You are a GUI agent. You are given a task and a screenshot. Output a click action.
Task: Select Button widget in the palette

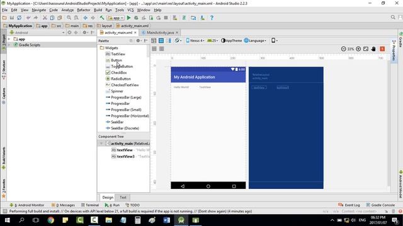(x=116, y=60)
